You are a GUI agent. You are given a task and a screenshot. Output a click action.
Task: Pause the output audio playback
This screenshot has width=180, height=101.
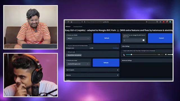tap(124, 54)
